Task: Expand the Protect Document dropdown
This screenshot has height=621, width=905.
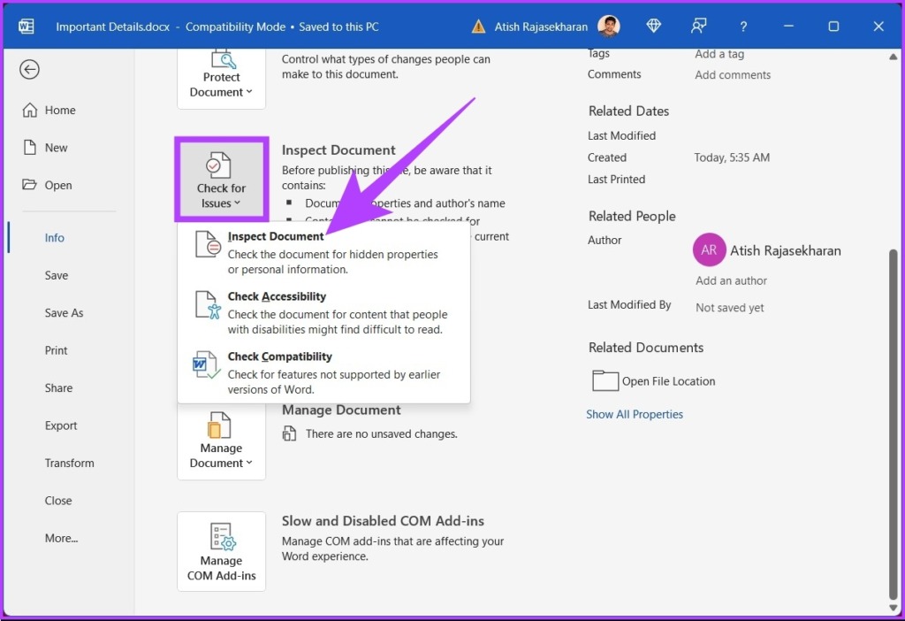Action: click(x=221, y=78)
